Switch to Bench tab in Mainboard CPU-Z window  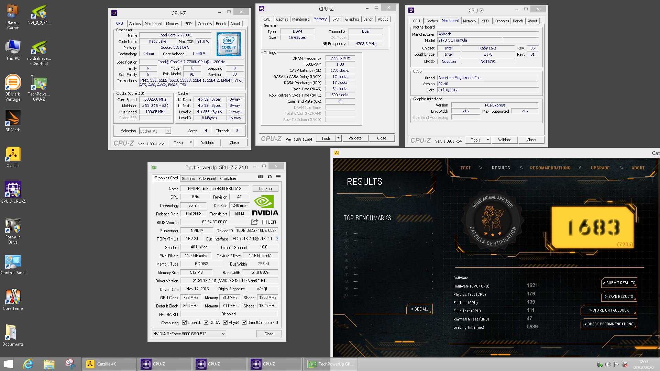click(518, 21)
